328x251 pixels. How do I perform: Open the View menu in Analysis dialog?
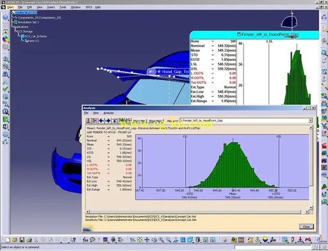click(95, 113)
